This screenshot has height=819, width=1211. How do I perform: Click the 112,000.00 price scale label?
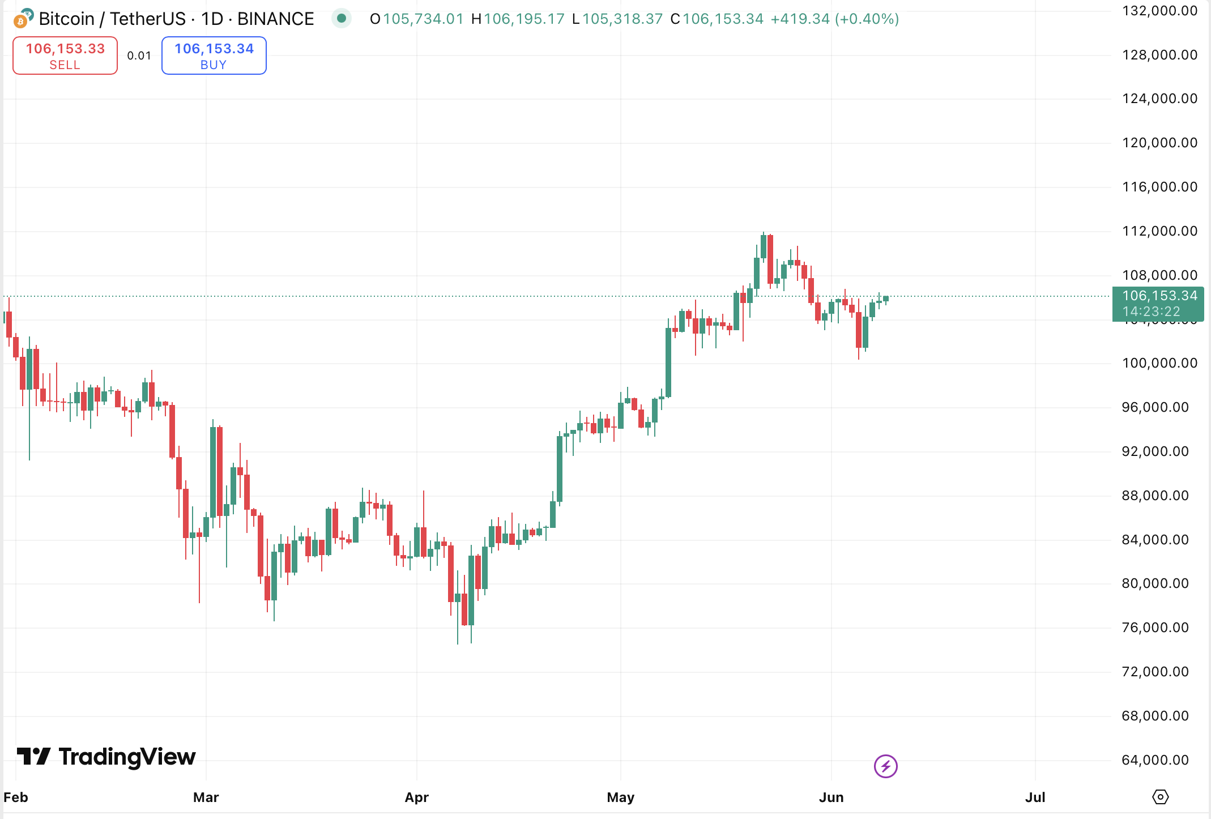[1159, 231]
